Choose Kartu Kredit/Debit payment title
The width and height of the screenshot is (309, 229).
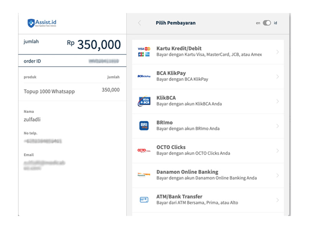coord(179,48)
